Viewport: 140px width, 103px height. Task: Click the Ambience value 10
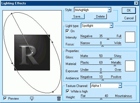point(101,77)
